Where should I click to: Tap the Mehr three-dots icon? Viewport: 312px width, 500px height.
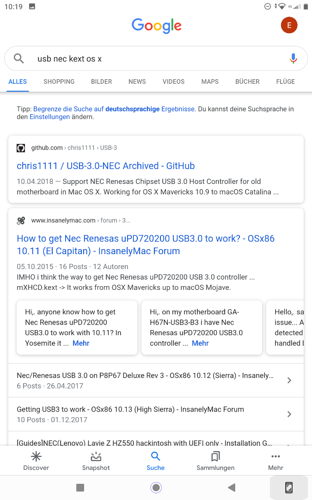click(x=275, y=457)
